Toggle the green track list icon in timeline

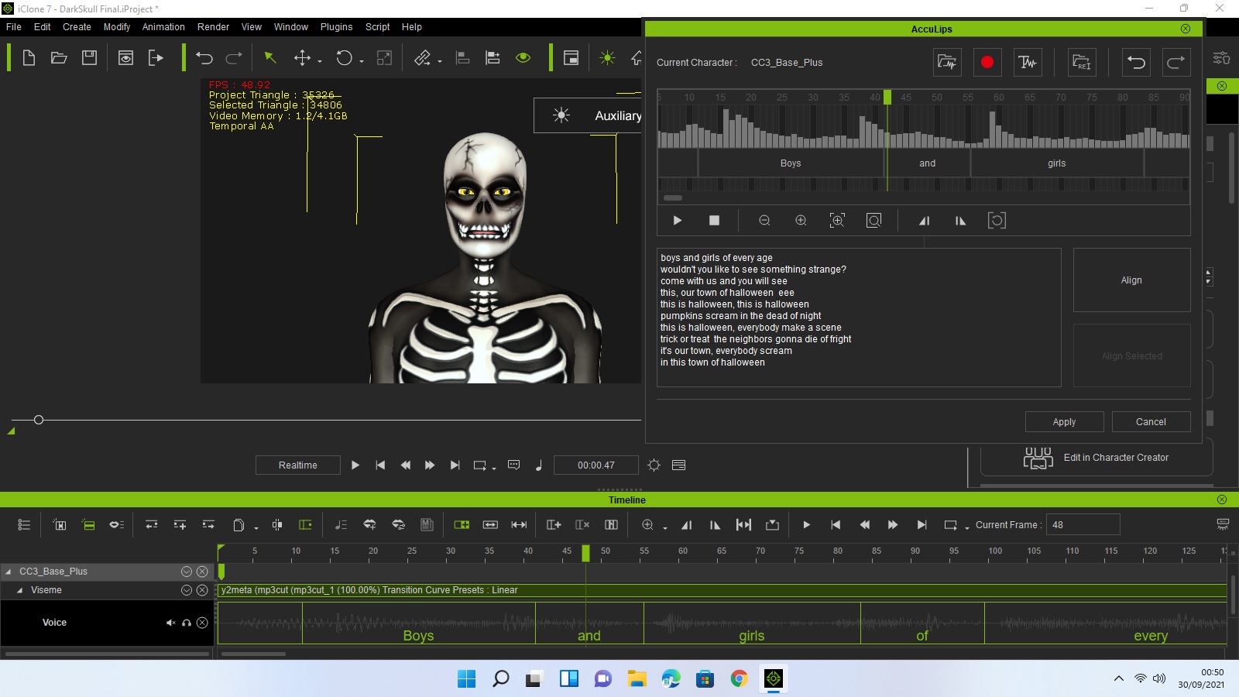[x=88, y=525]
